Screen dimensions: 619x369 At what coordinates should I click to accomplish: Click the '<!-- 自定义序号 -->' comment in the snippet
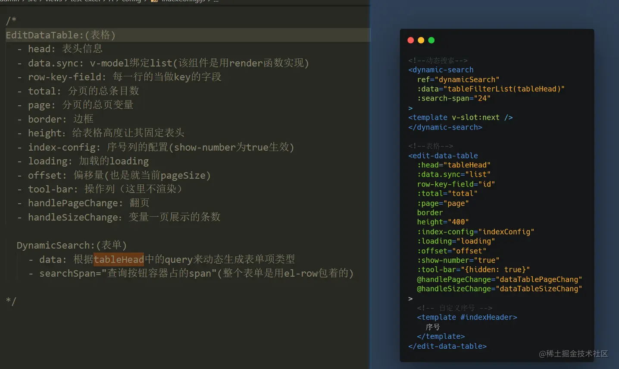coord(455,308)
